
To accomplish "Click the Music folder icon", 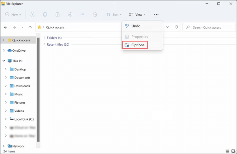I will pos(12,94).
